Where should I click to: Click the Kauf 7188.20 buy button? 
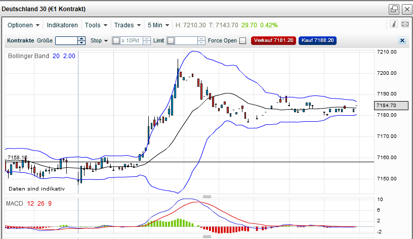pyautogui.click(x=318, y=40)
